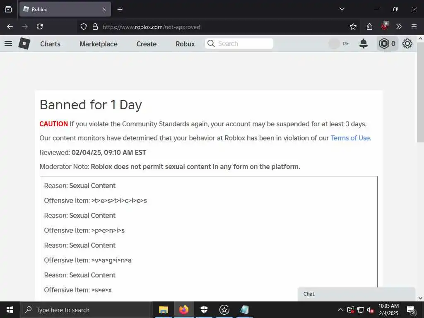
Task: Open the Windows Start menu
Action: click(x=10, y=310)
